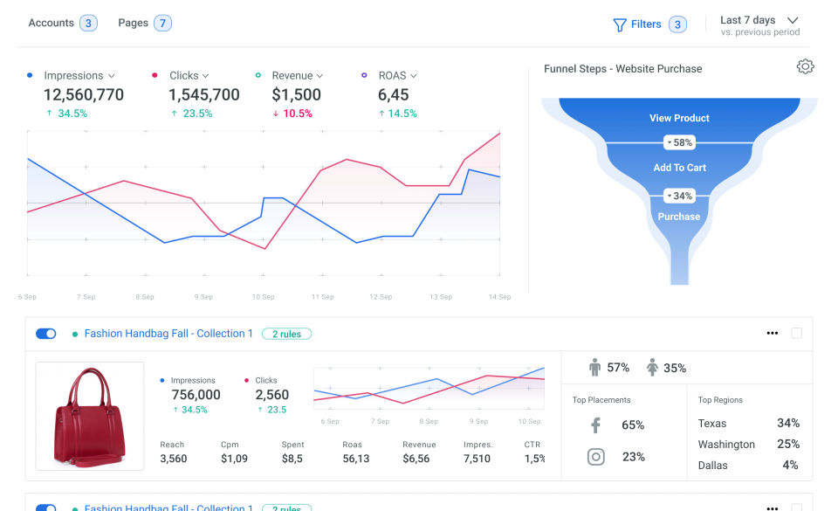Click the Instagram placement icon

coord(596,457)
